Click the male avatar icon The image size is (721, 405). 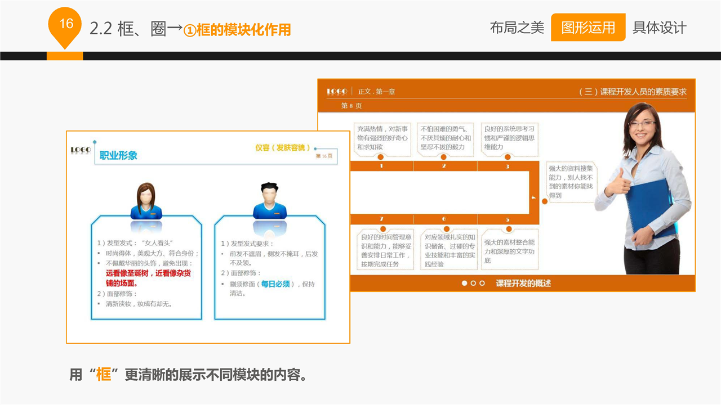click(x=269, y=201)
